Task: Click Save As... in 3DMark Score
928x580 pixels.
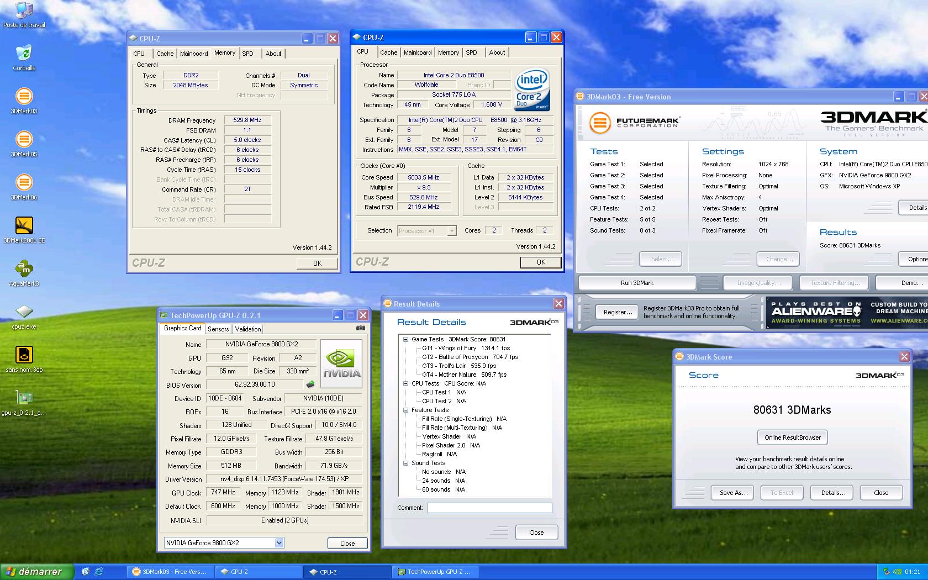Action: [x=734, y=493]
